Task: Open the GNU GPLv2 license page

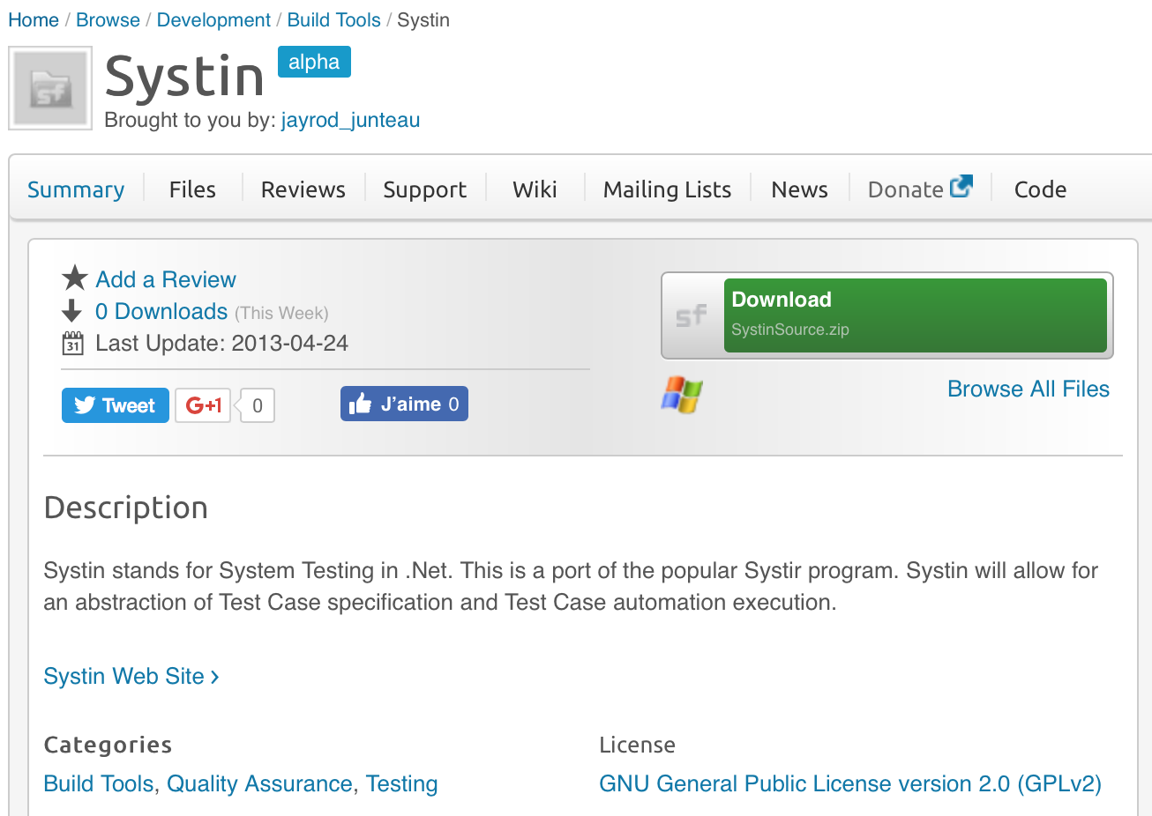Action: point(849,783)
